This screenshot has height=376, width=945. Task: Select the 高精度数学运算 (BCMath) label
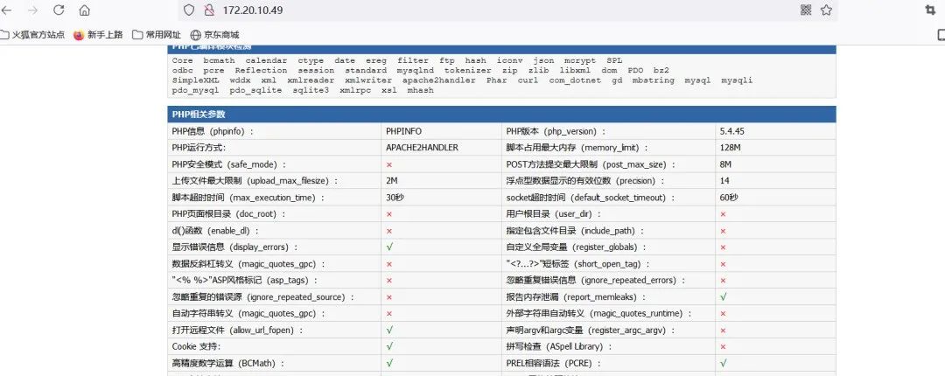(x=227, y=364)
